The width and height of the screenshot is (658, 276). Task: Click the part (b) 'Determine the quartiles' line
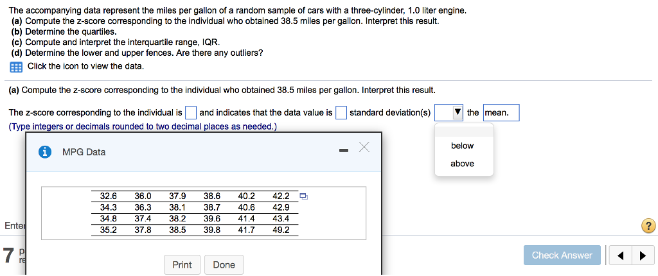65,31
